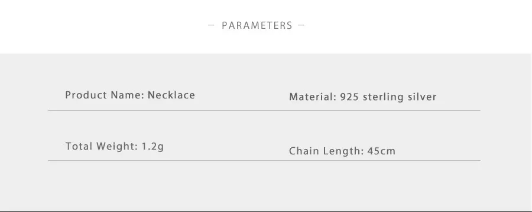The image size is (532, 212).
Task: Select the Necklace product name value
Action: [171, 95]
